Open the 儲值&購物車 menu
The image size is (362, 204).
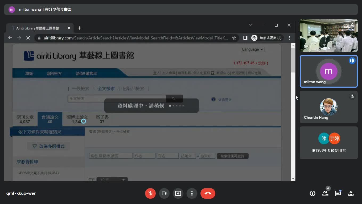86,73
